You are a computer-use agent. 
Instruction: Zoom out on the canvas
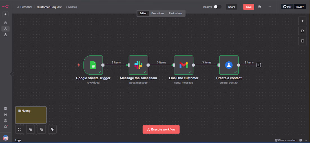click(41, 129)
